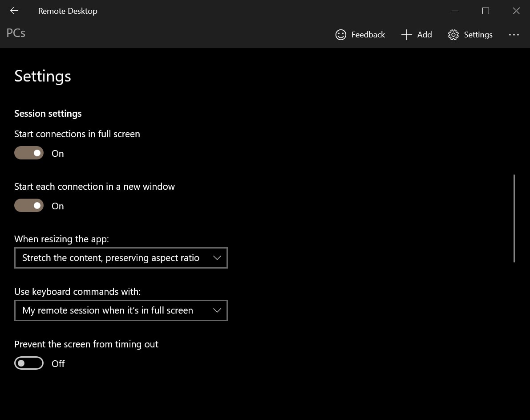Click the Add plus icon
Screen dimensions: 530x420
(x=406, y=35)
